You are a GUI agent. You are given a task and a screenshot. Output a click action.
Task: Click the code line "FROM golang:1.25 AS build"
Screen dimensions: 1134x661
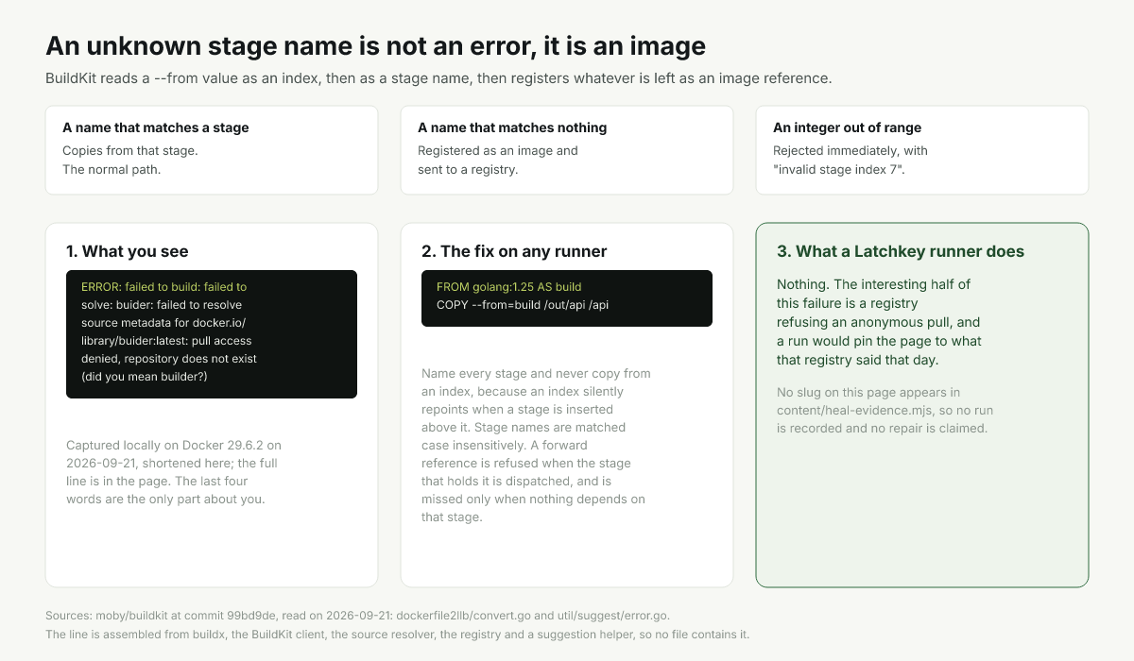click(509, 286)
